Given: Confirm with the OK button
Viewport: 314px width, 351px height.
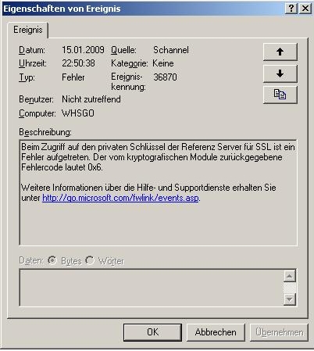Looking at the screenshot, I should click(x=152, y=332).
